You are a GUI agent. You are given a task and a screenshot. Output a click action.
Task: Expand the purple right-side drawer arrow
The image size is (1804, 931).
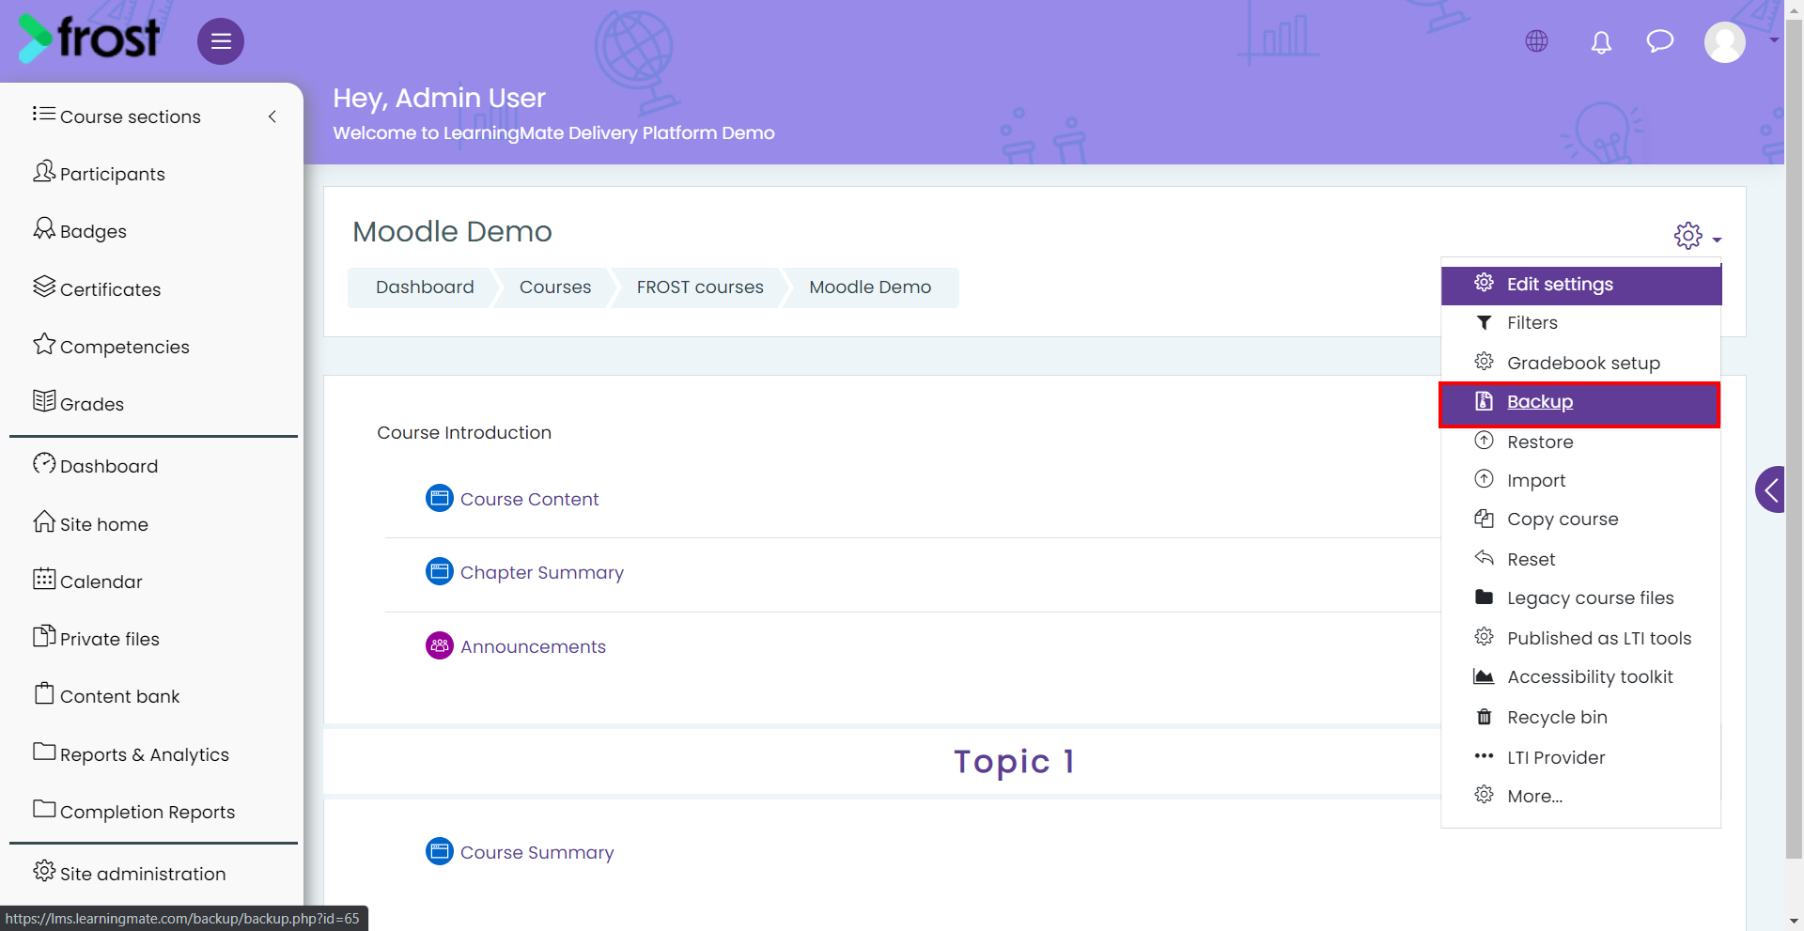(1771, 489)
